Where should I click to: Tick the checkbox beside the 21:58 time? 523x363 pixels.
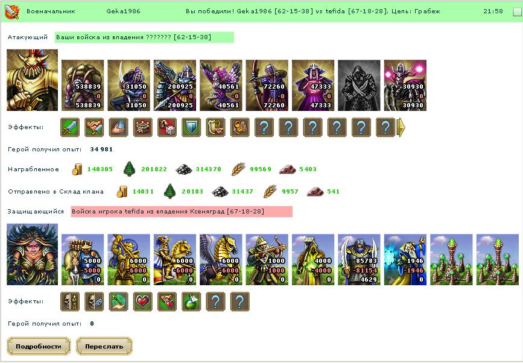tap(516, 12)
